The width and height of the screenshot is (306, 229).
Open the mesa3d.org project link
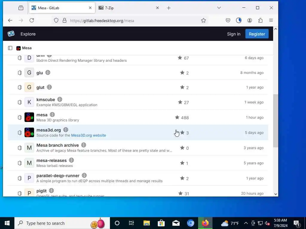49,130
